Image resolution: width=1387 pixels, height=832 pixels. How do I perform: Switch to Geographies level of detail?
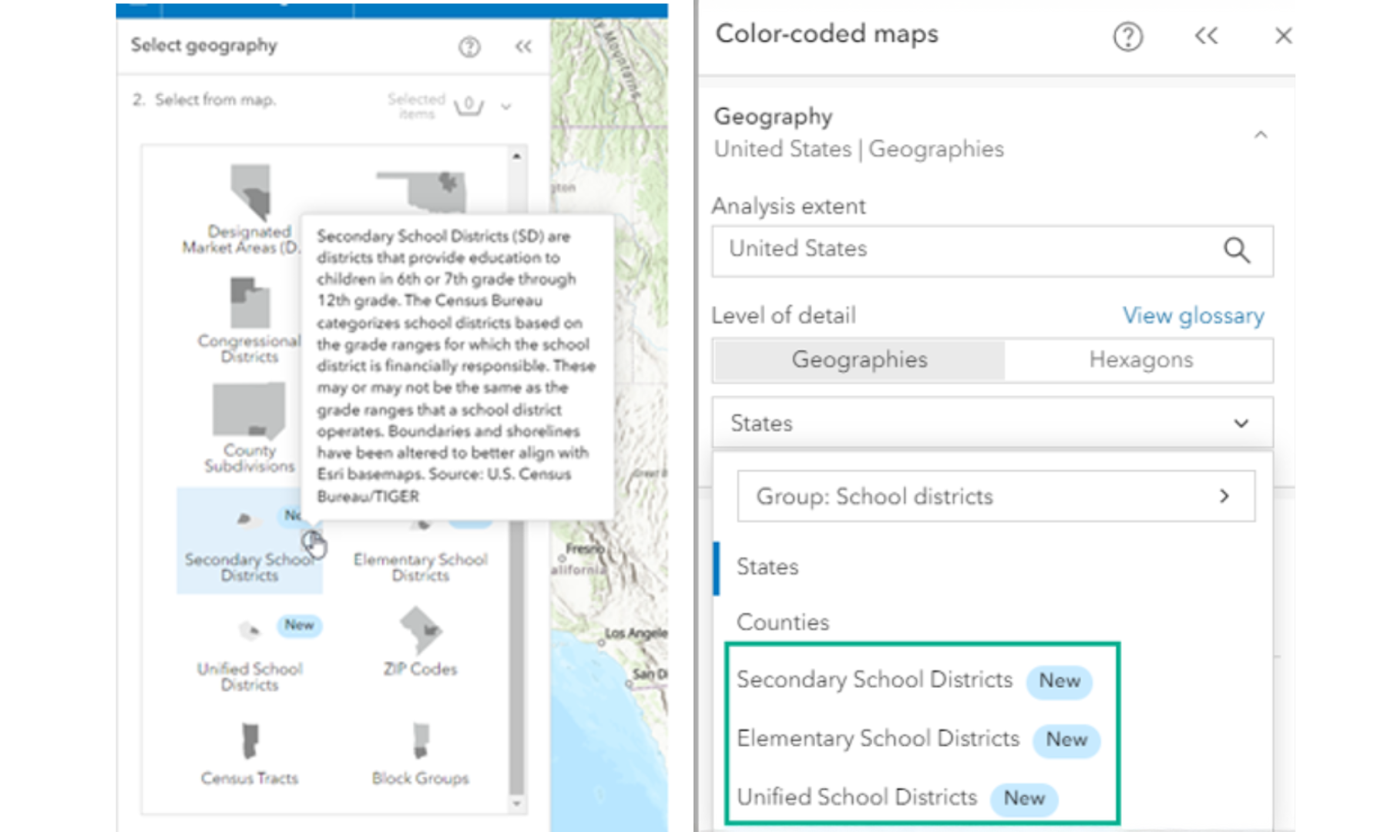859,360
